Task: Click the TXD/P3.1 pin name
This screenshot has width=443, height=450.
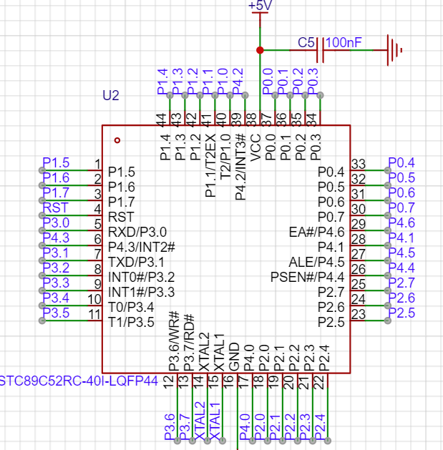Action: pyautogui.click(x=136, y=263)
